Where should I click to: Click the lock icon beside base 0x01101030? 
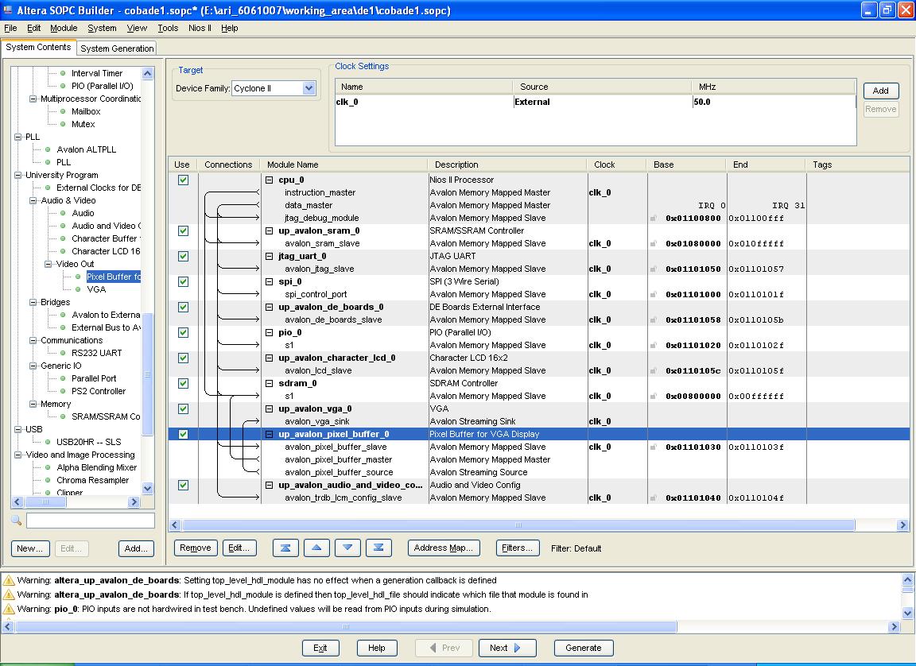point(653,447)
